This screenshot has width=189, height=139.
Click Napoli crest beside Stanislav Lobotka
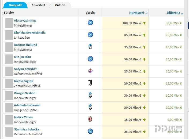(x=90, y=131)
